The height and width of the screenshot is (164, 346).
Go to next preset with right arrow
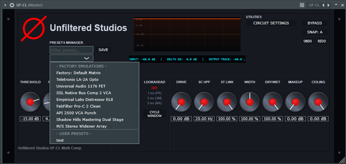point(328,5)
